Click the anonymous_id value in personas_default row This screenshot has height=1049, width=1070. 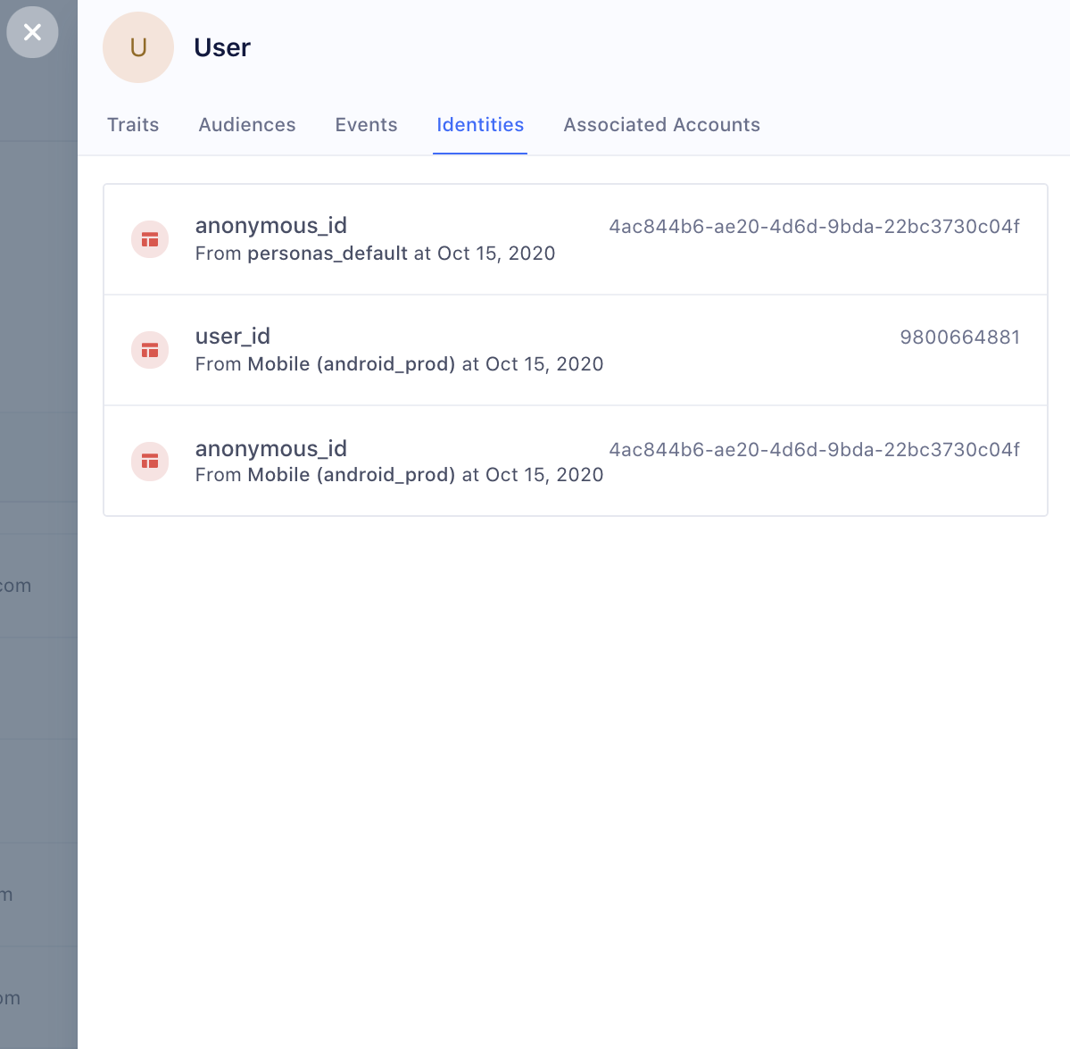point(814,227)
